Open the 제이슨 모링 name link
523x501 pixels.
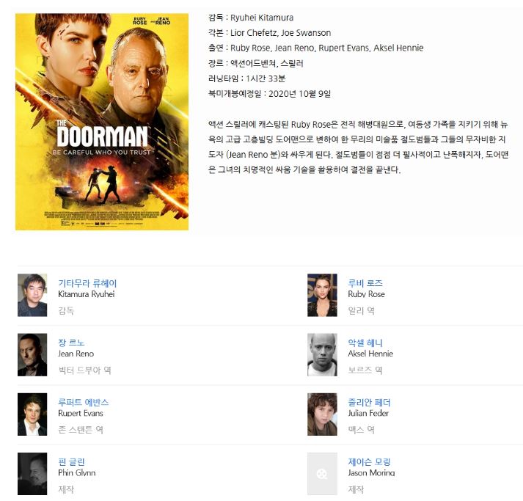point(369,462)
